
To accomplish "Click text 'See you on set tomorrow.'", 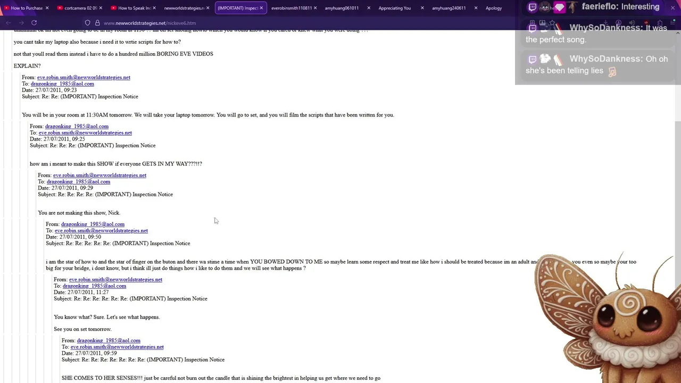I will (x=82, y=329).
